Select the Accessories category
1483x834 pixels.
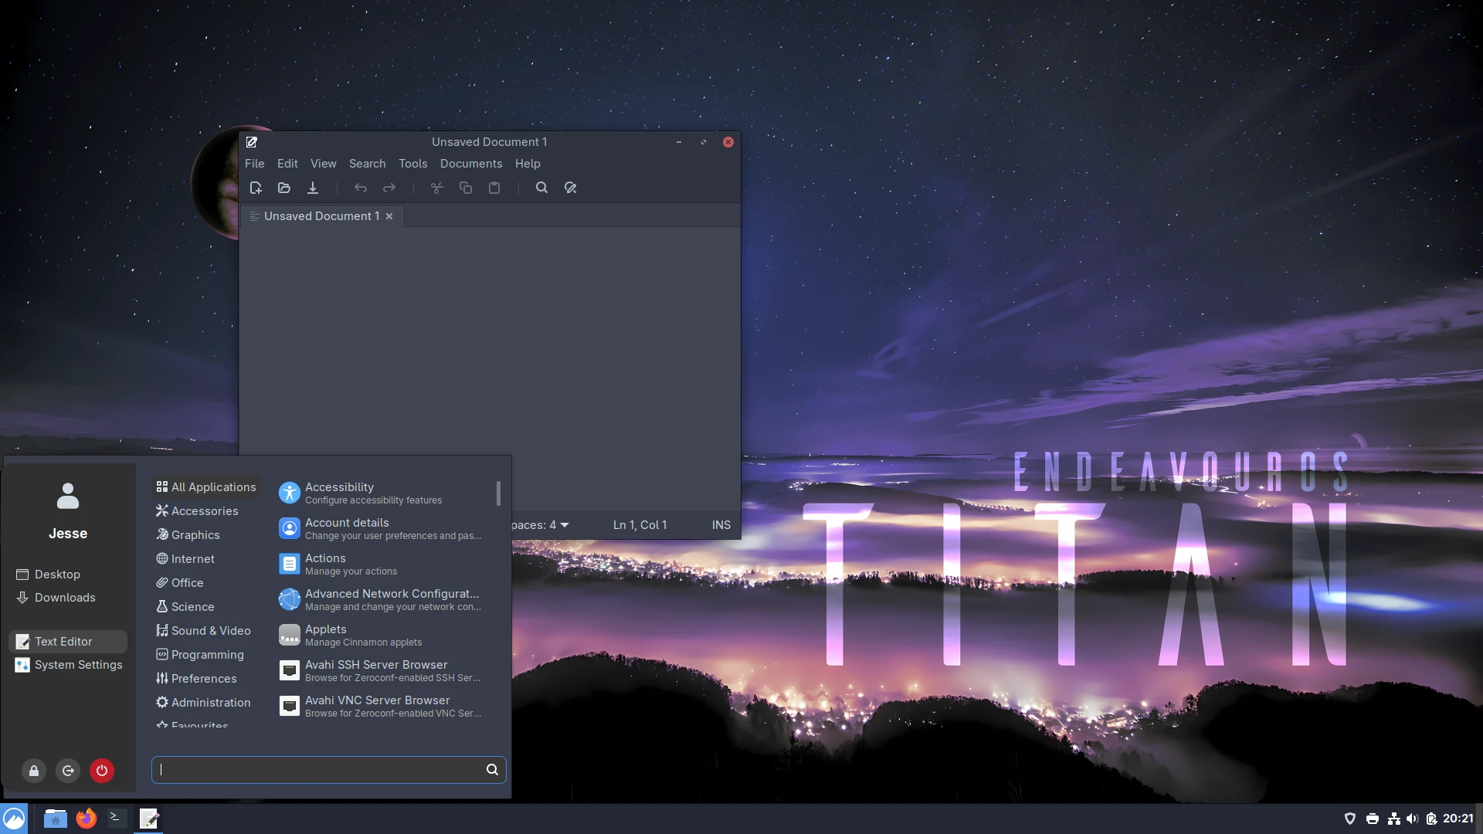(x=204, y=511)
